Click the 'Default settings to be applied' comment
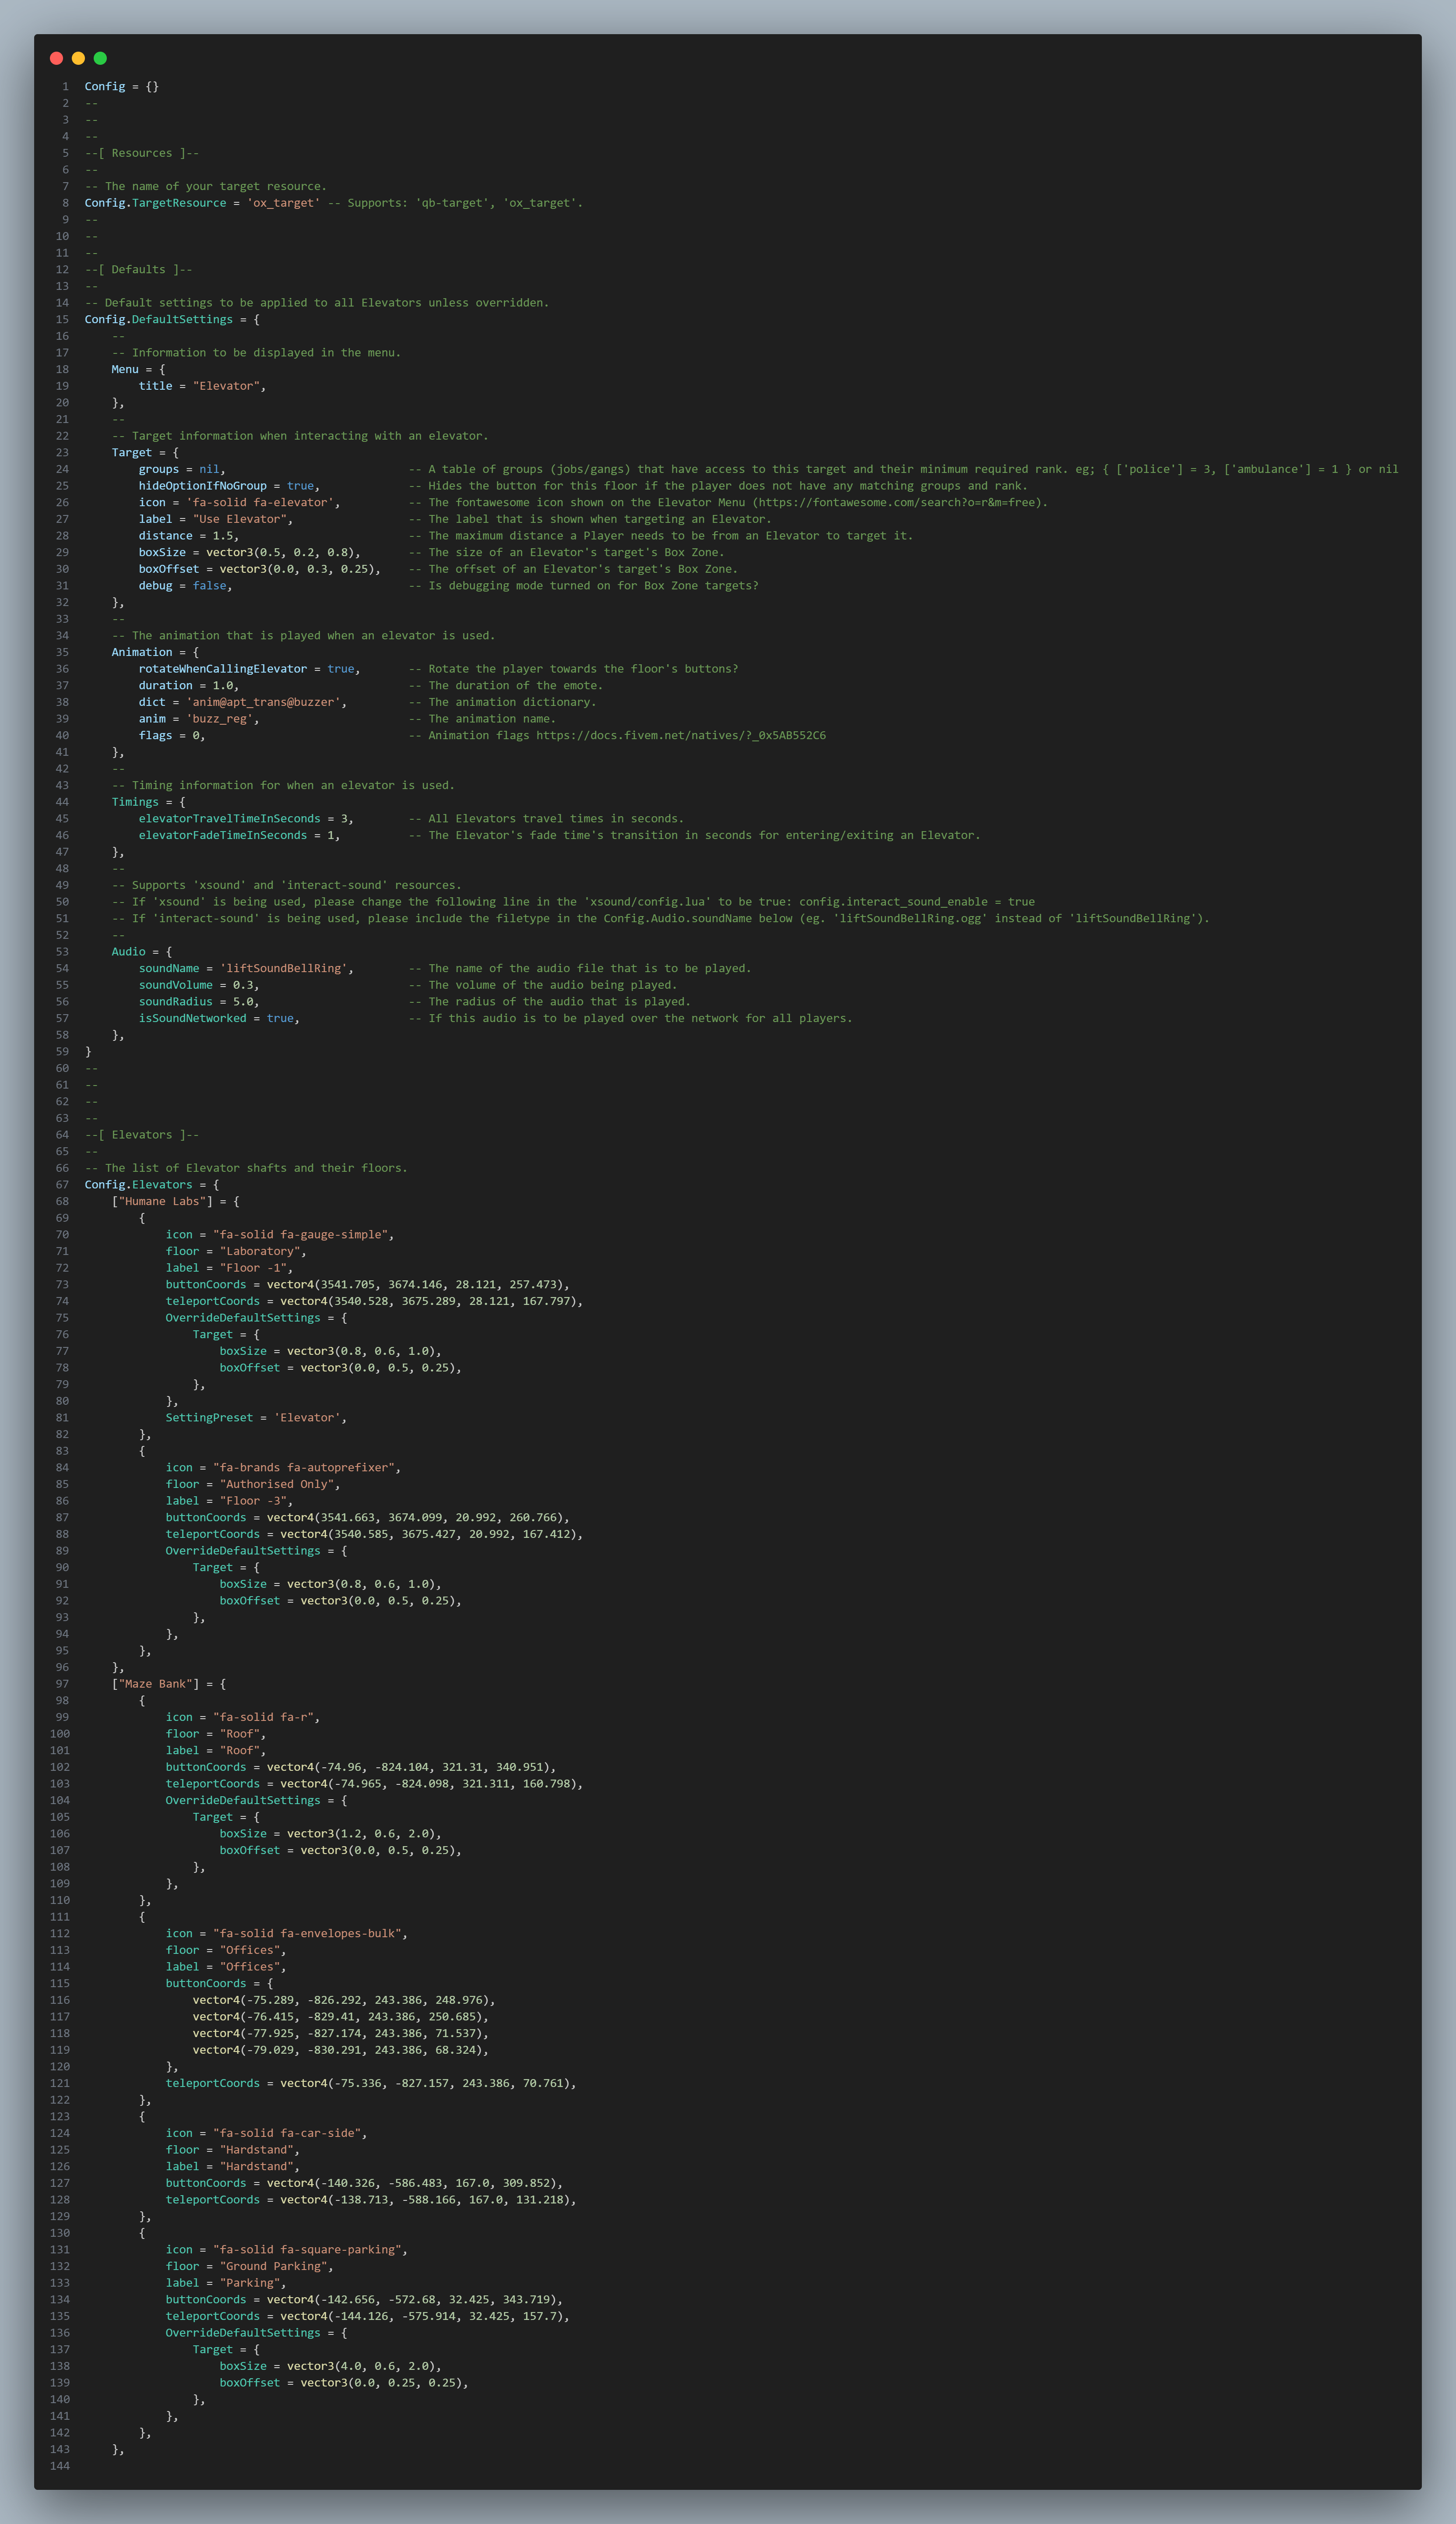 (x=317, y=303)
